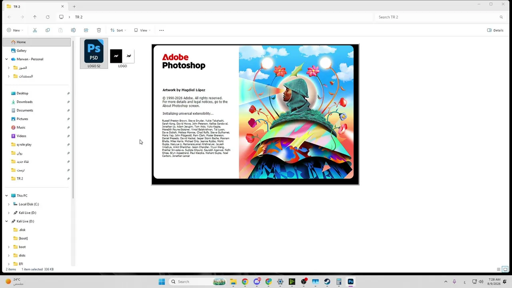Click the Delete trash icon
The width and height of the screenshot is (512, 288).
pos(99,30)
